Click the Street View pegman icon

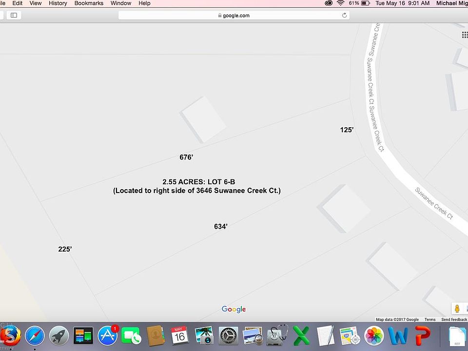[x=457, y=308]
